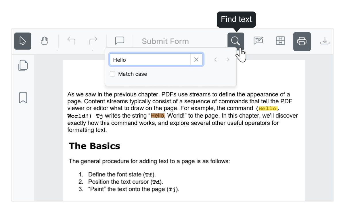Viewport: 345px width, 213px height.
Task: Open the page grid layout view
Action: tap(280, 41)
